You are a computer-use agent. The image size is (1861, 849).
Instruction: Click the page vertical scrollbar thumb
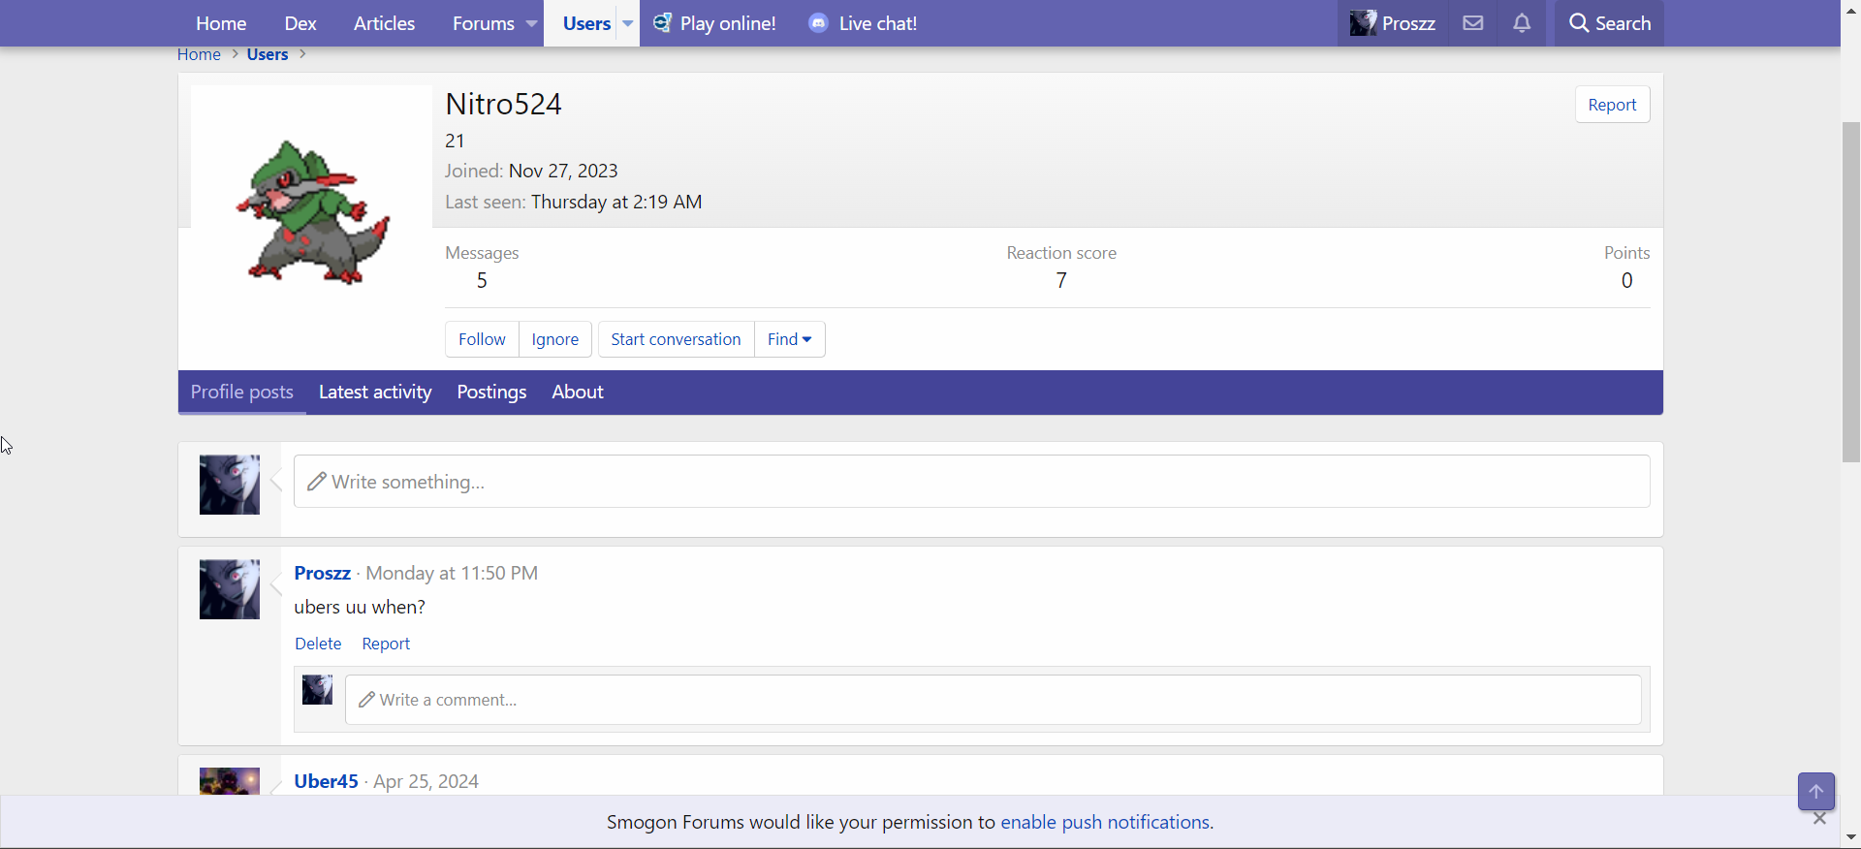click(x=1850, y=291)
